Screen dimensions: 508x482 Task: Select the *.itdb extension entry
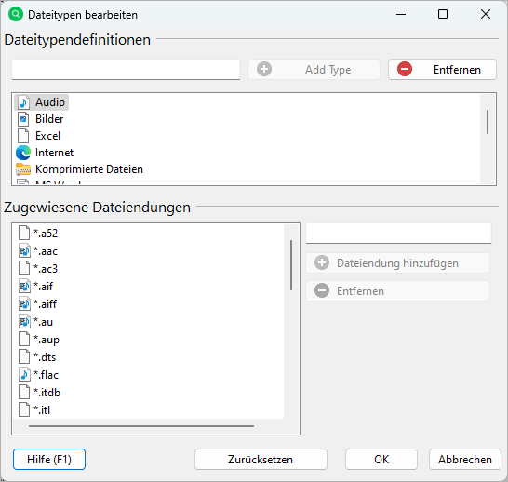click(47, 393)
